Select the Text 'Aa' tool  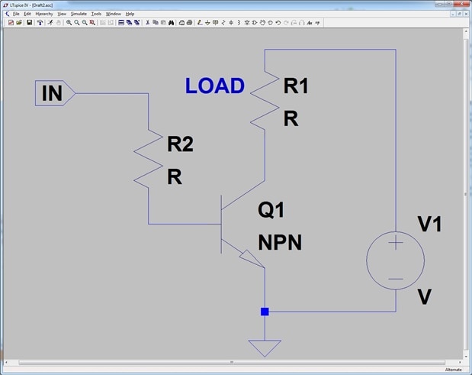click(x=310, y=23)
